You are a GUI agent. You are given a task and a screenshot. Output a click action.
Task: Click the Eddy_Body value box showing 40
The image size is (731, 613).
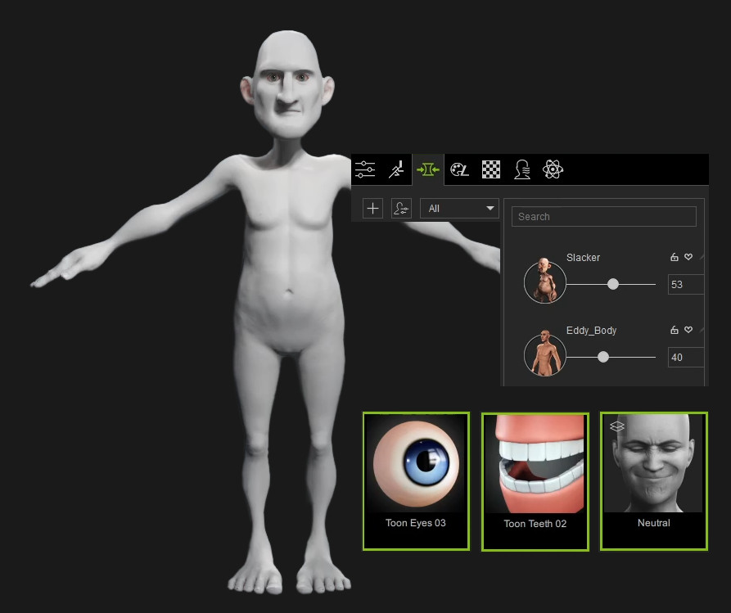click(685, 358)
